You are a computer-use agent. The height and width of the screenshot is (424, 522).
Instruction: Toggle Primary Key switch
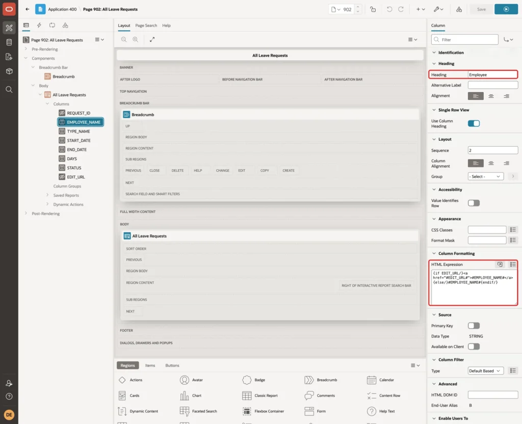coord(474,326)
